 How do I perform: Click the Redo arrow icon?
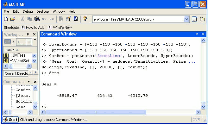(x=52, y=19)
